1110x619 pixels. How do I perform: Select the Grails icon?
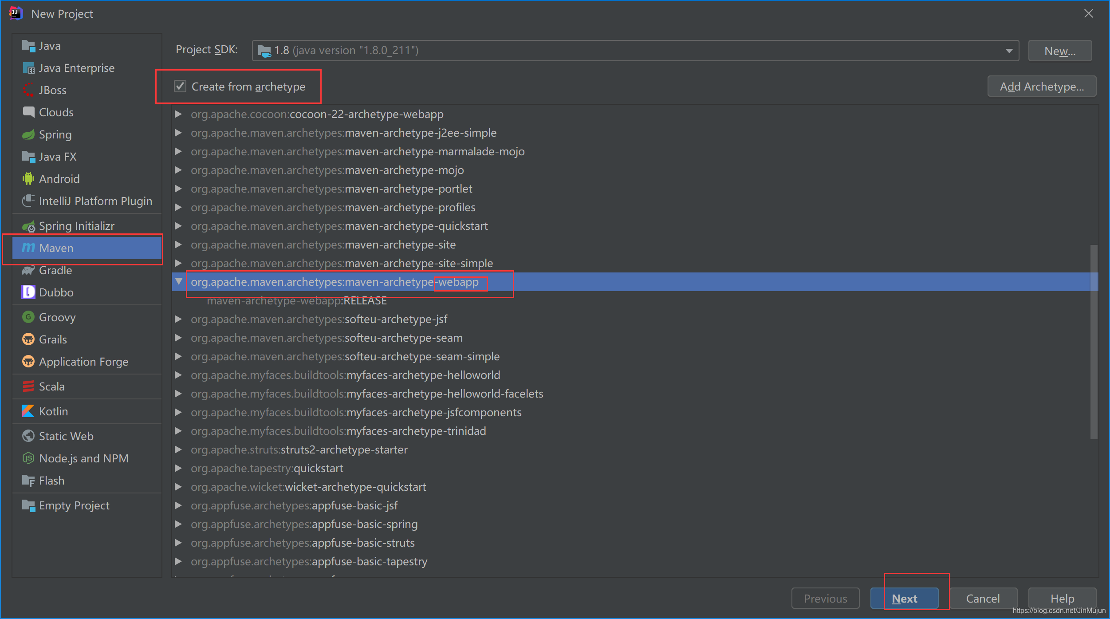coord(28,339)
